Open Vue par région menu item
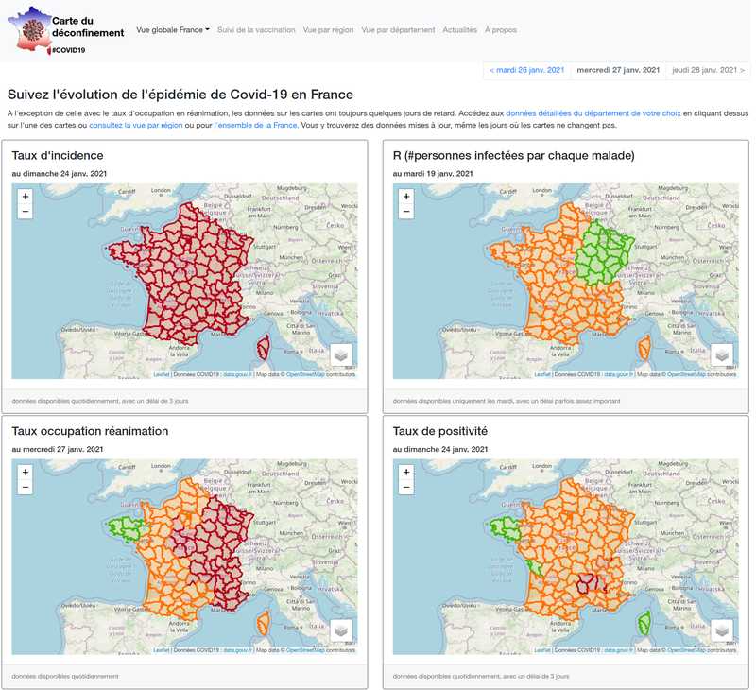756x690 pixels. coord(328,30)
